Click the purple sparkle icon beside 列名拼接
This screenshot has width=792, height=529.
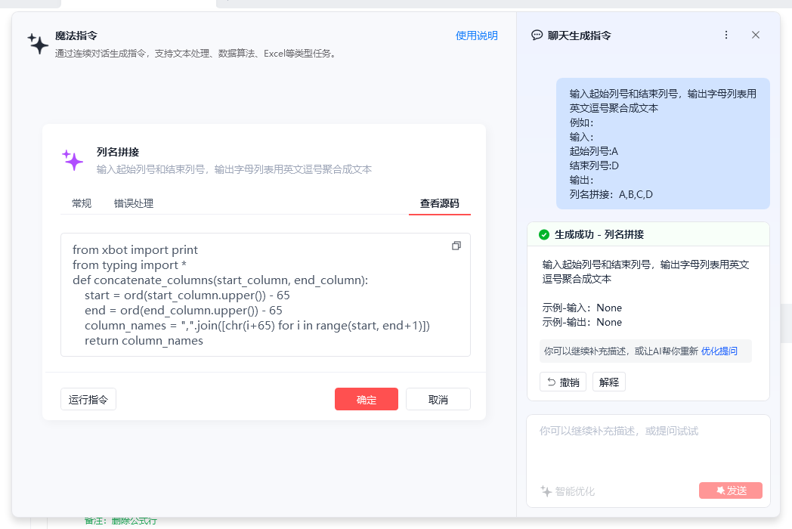pyautogui.click(x=73, y=159)
